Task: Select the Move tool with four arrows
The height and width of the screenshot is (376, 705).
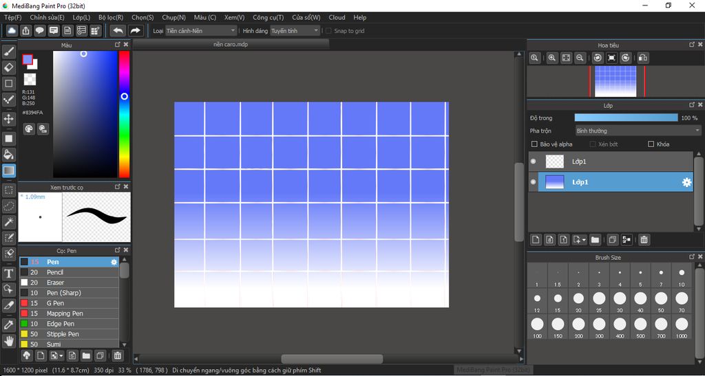Action: coord(8,119)
